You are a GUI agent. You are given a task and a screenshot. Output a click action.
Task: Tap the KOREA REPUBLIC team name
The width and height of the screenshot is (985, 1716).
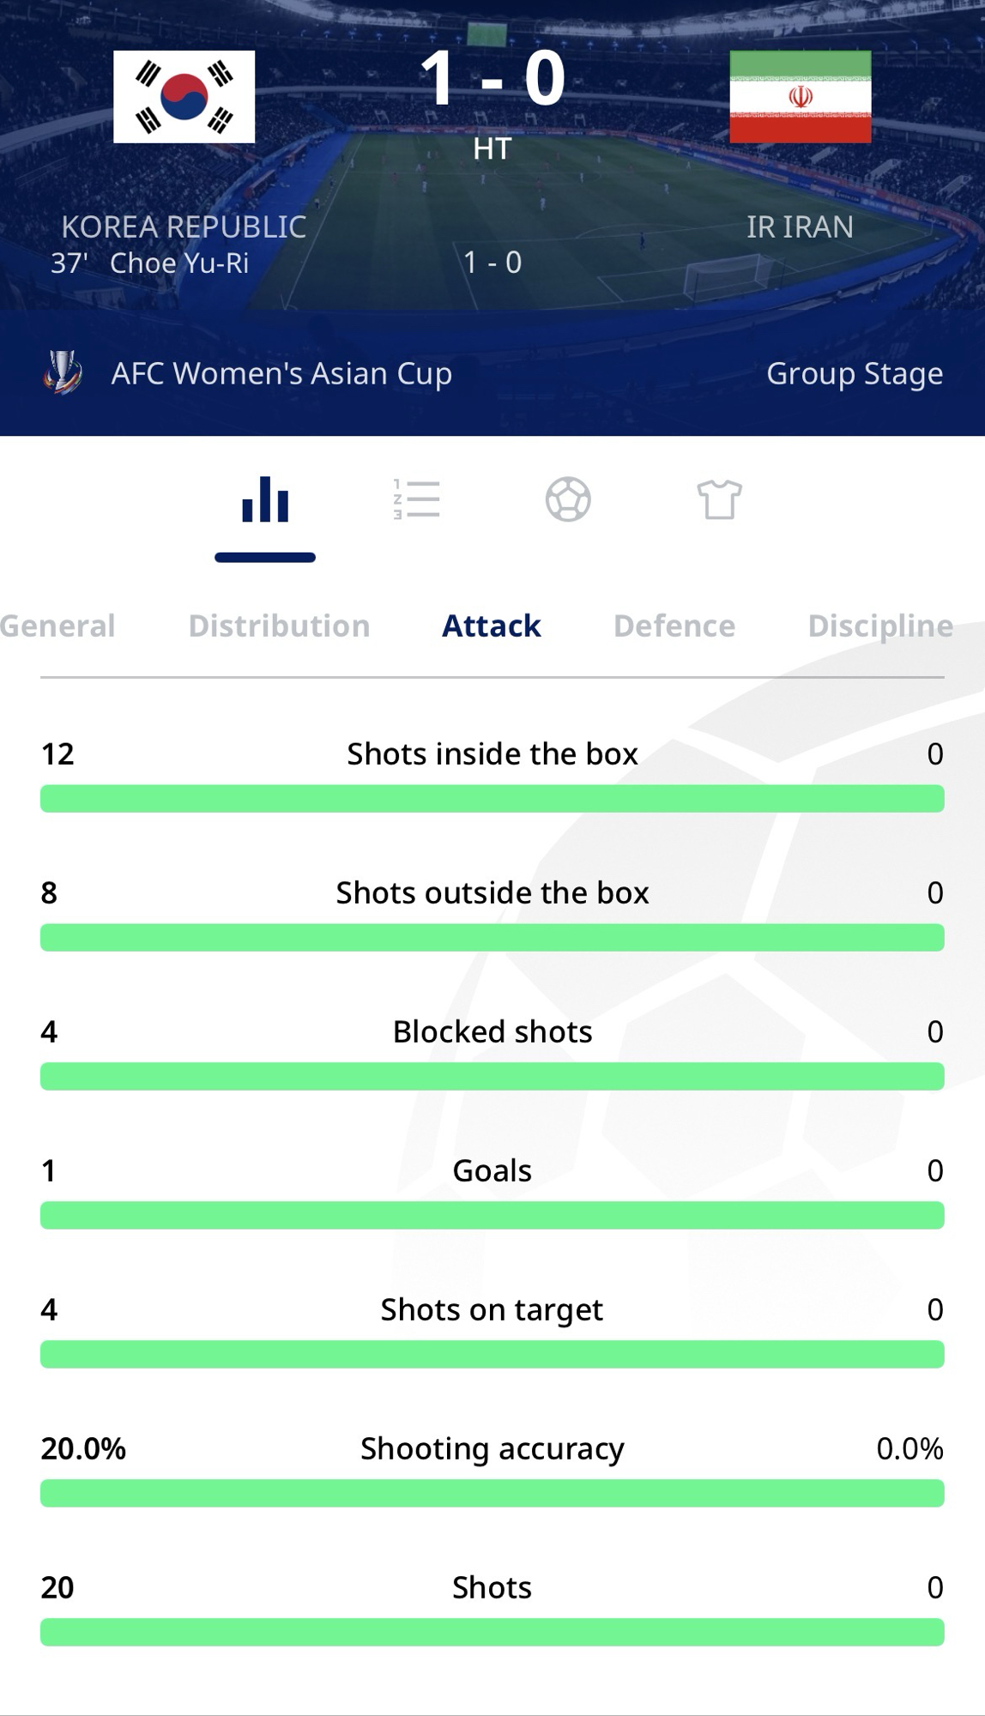pyautogui.click(x=184, y=227)
